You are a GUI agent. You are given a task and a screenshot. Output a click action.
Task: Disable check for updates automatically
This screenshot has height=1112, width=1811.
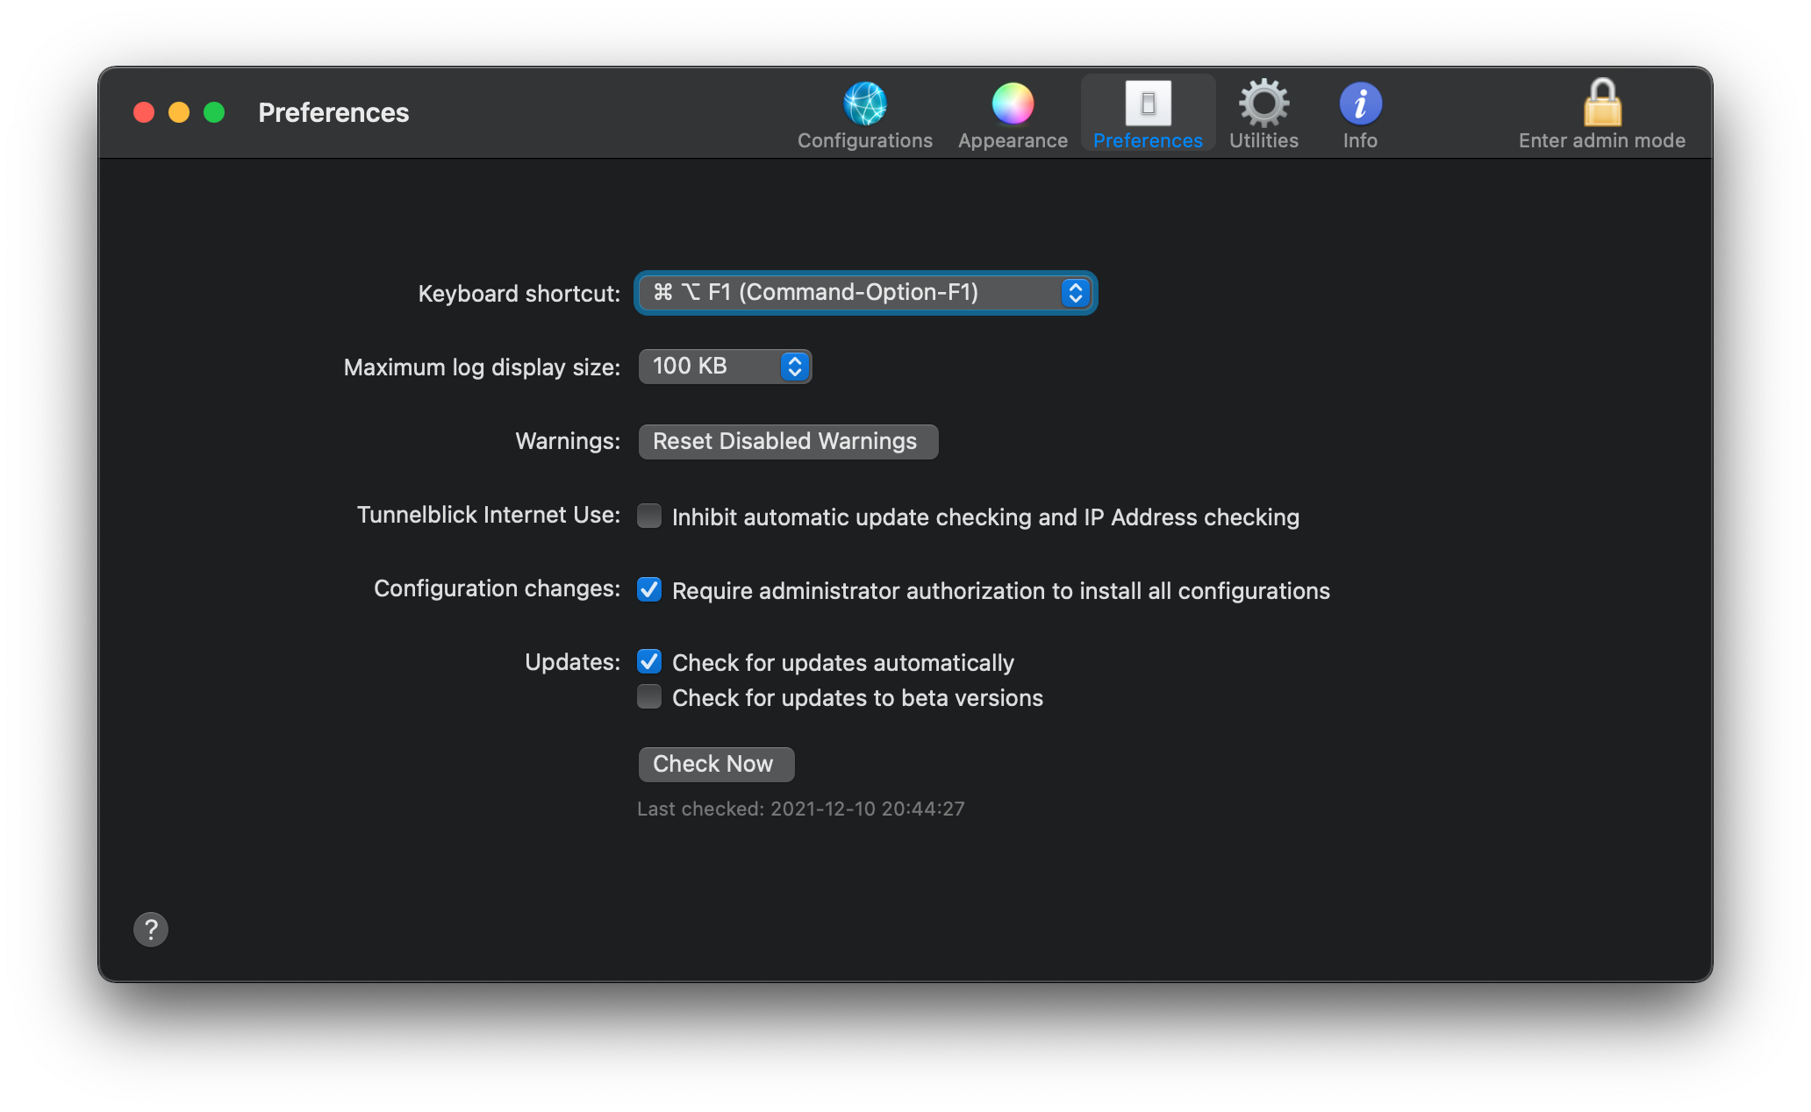point(649,661)
